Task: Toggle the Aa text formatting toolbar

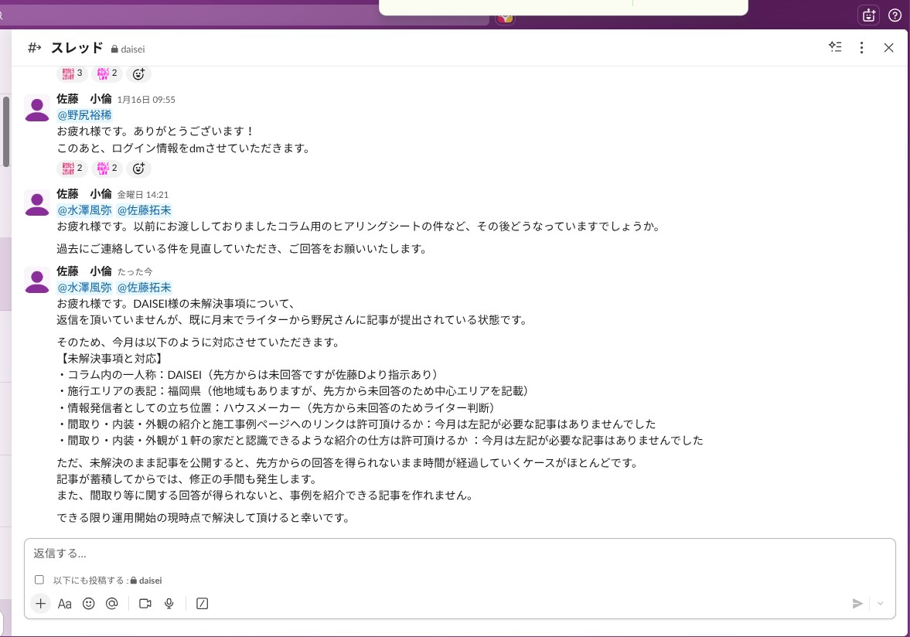Action: (x=65, y=604)
